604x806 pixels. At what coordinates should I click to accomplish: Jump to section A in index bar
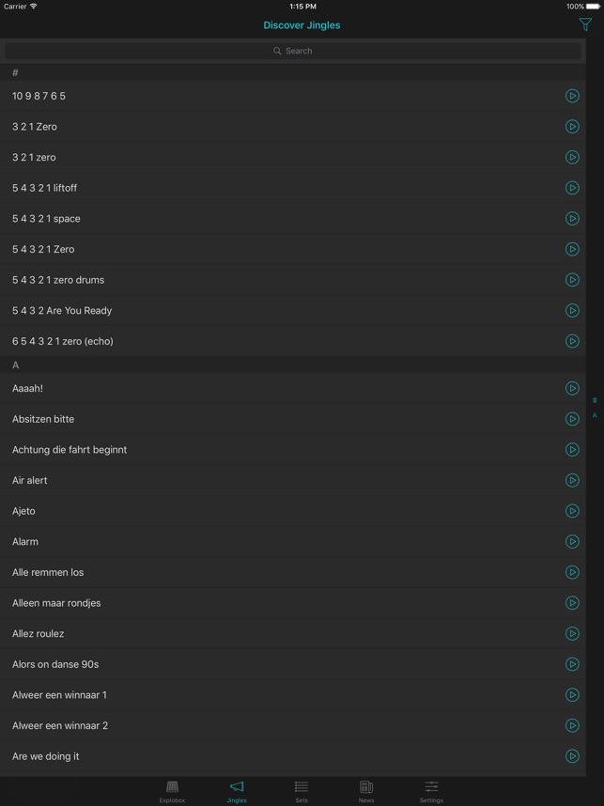[595, 415]
